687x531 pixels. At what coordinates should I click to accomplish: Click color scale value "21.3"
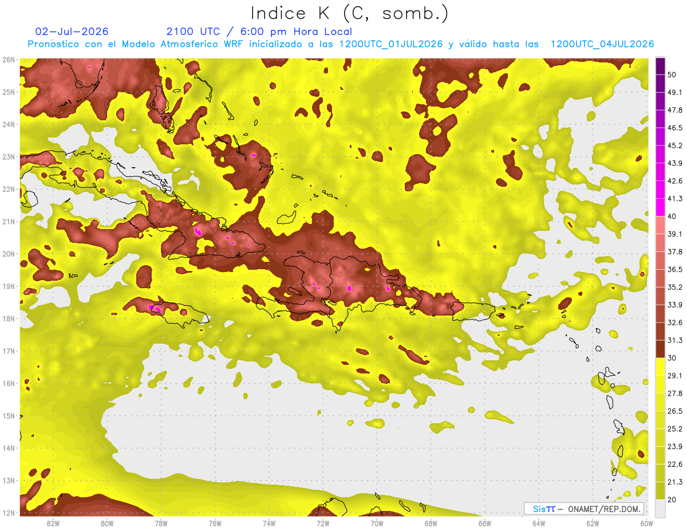pyautogui.click(x=676, y=482)
